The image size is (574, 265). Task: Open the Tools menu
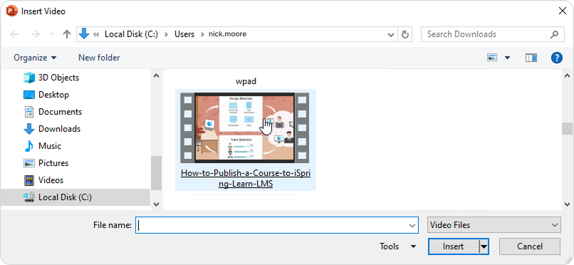[x=397, y=246]
